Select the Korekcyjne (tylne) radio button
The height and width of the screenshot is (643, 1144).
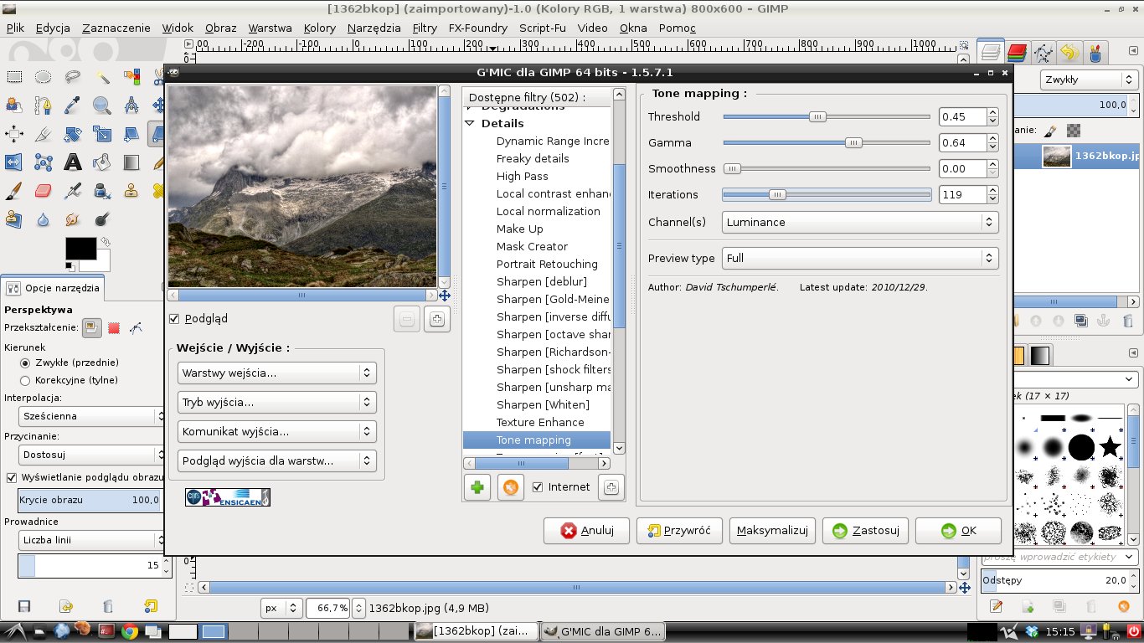[25, 380]
